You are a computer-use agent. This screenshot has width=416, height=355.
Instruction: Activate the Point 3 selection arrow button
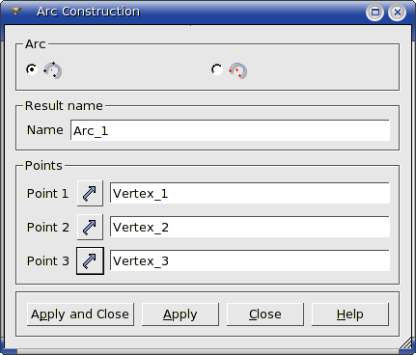click(90, 260)
